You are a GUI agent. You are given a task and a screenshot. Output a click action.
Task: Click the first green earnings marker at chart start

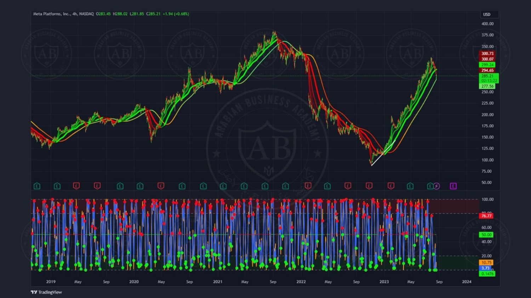pyautogui.click(x=37, y=186)
